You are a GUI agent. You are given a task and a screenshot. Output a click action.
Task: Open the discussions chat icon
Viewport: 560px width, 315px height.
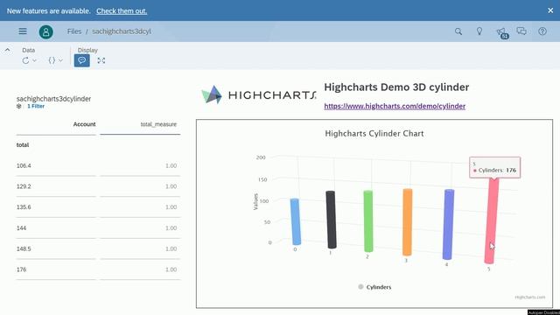coord(521,31)
